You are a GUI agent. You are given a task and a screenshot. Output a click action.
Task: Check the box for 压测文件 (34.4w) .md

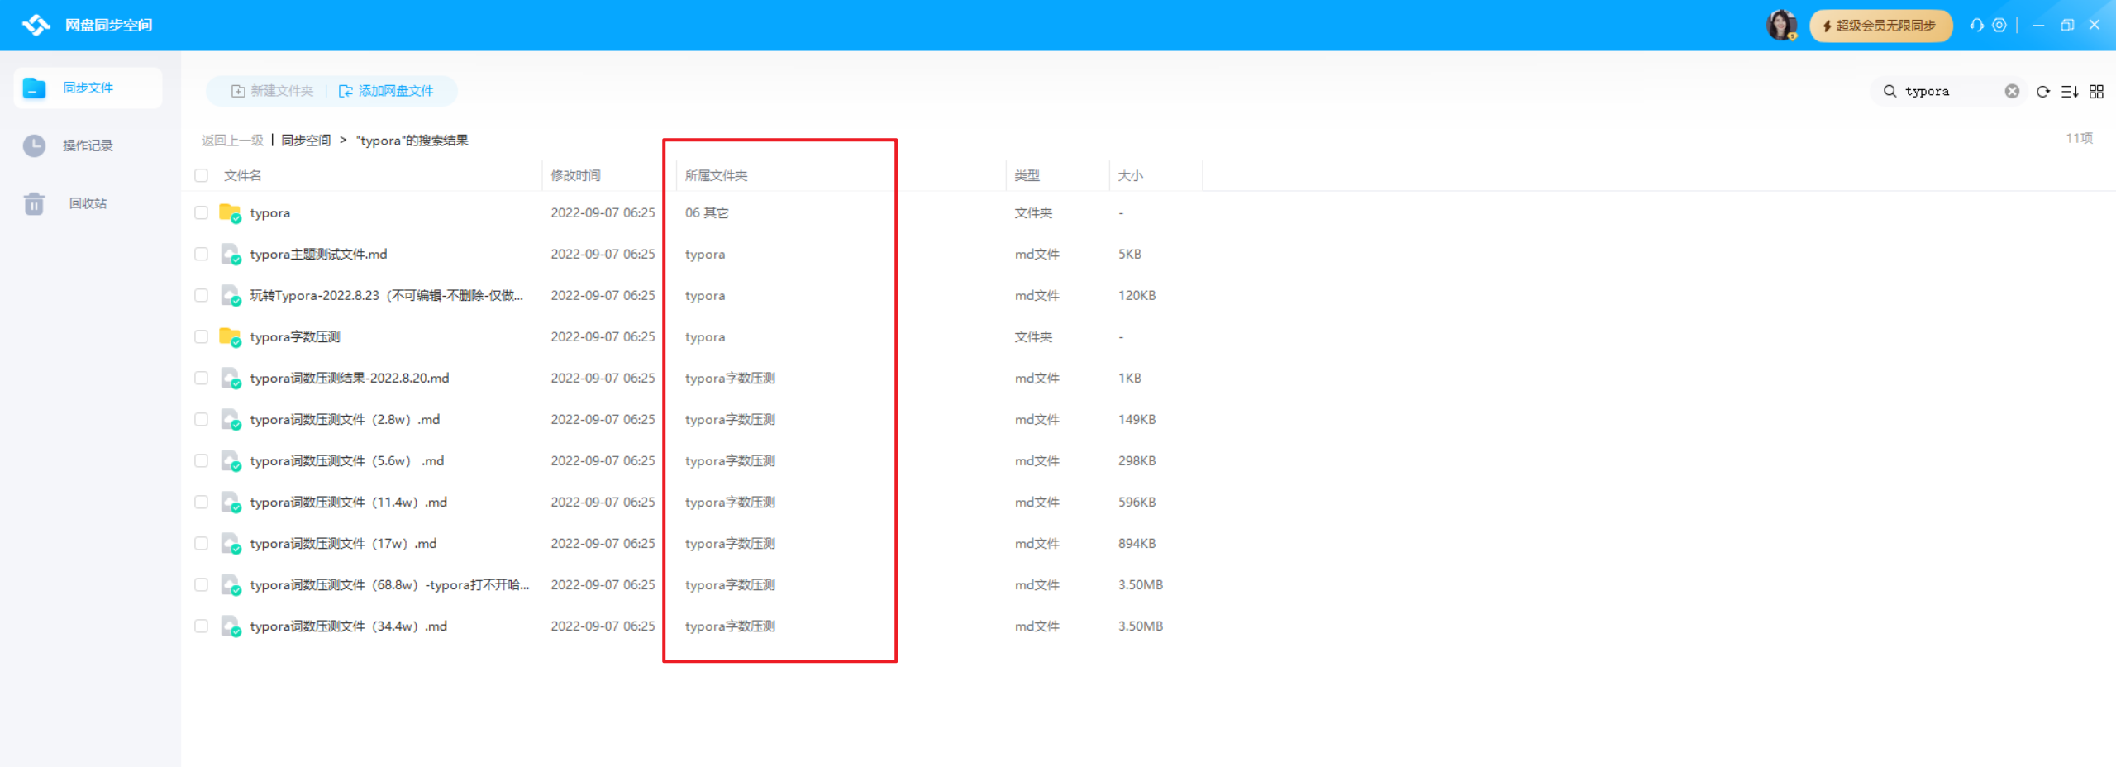(201, 626)
